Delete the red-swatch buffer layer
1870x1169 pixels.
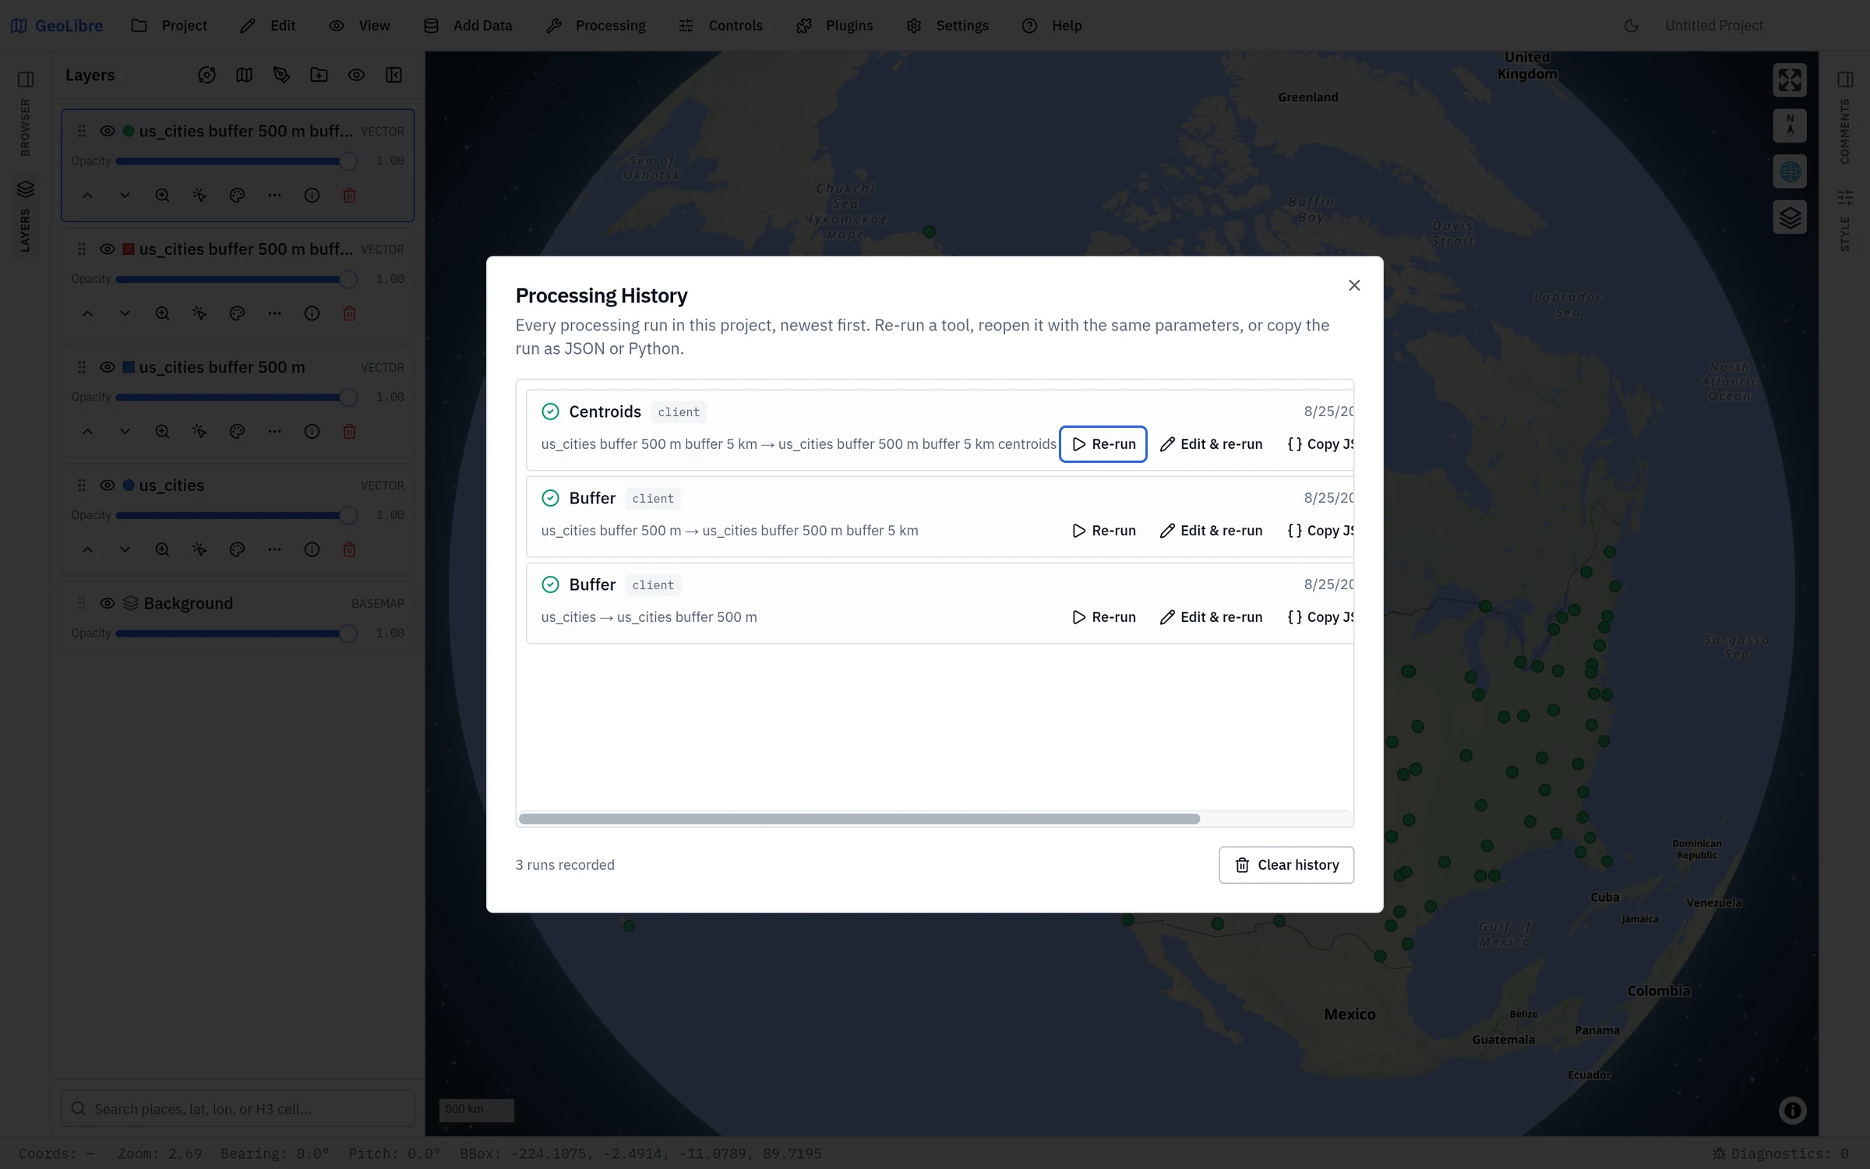coord(349,313)
